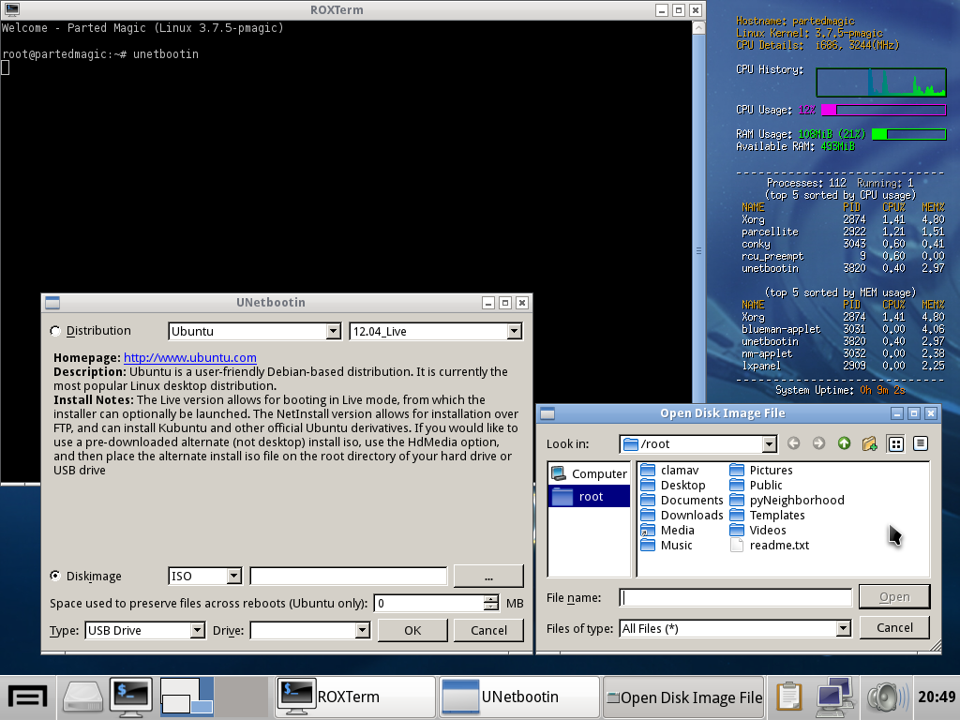Open the ubuntu.com homepage link

coord(190,357)
